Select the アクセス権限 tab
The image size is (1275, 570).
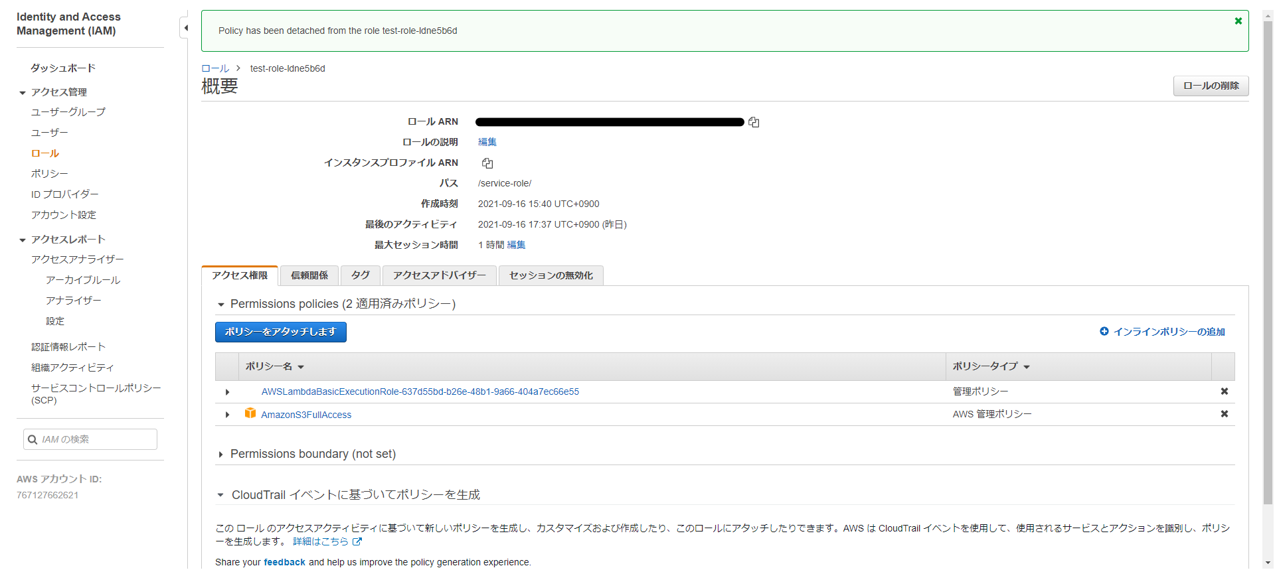point(240,275)
